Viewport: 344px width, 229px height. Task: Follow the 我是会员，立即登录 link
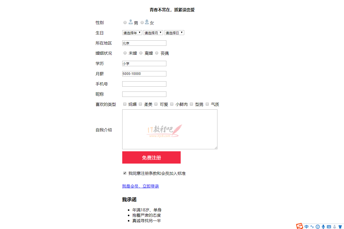(141, 186)
